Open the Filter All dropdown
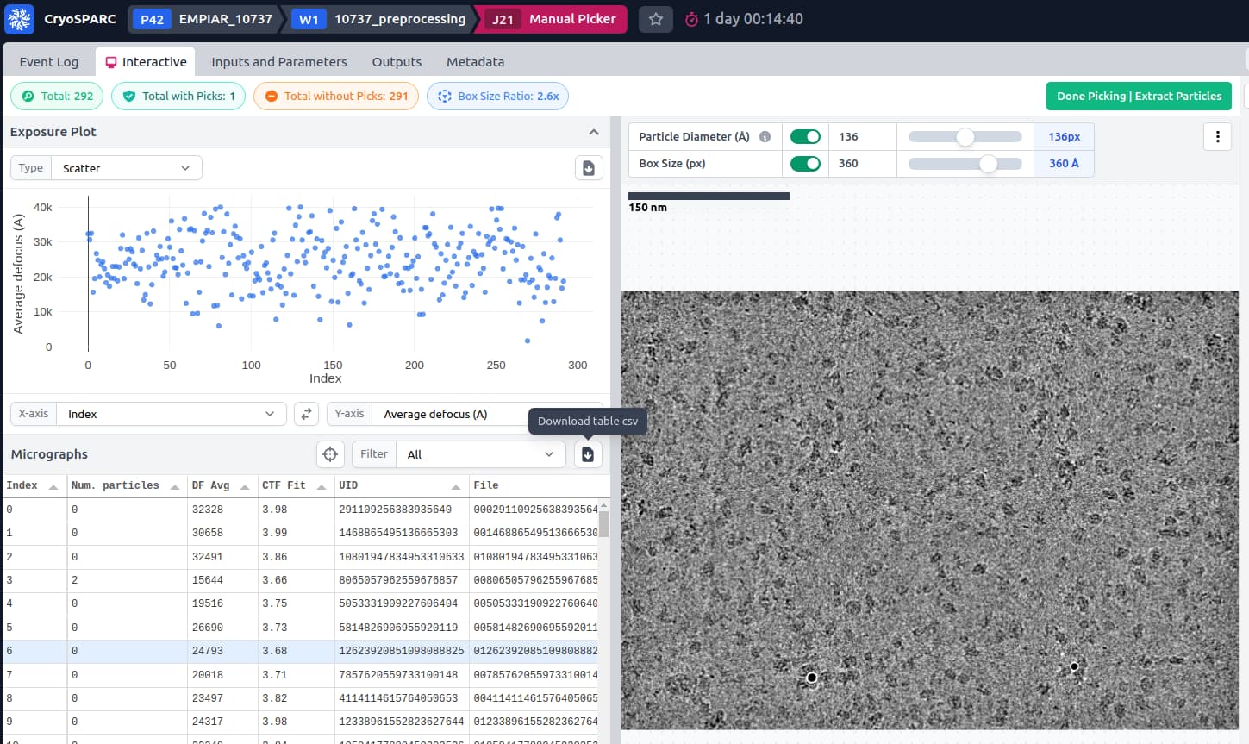This screenshot has width=1249, height=744. click(481, 454)
